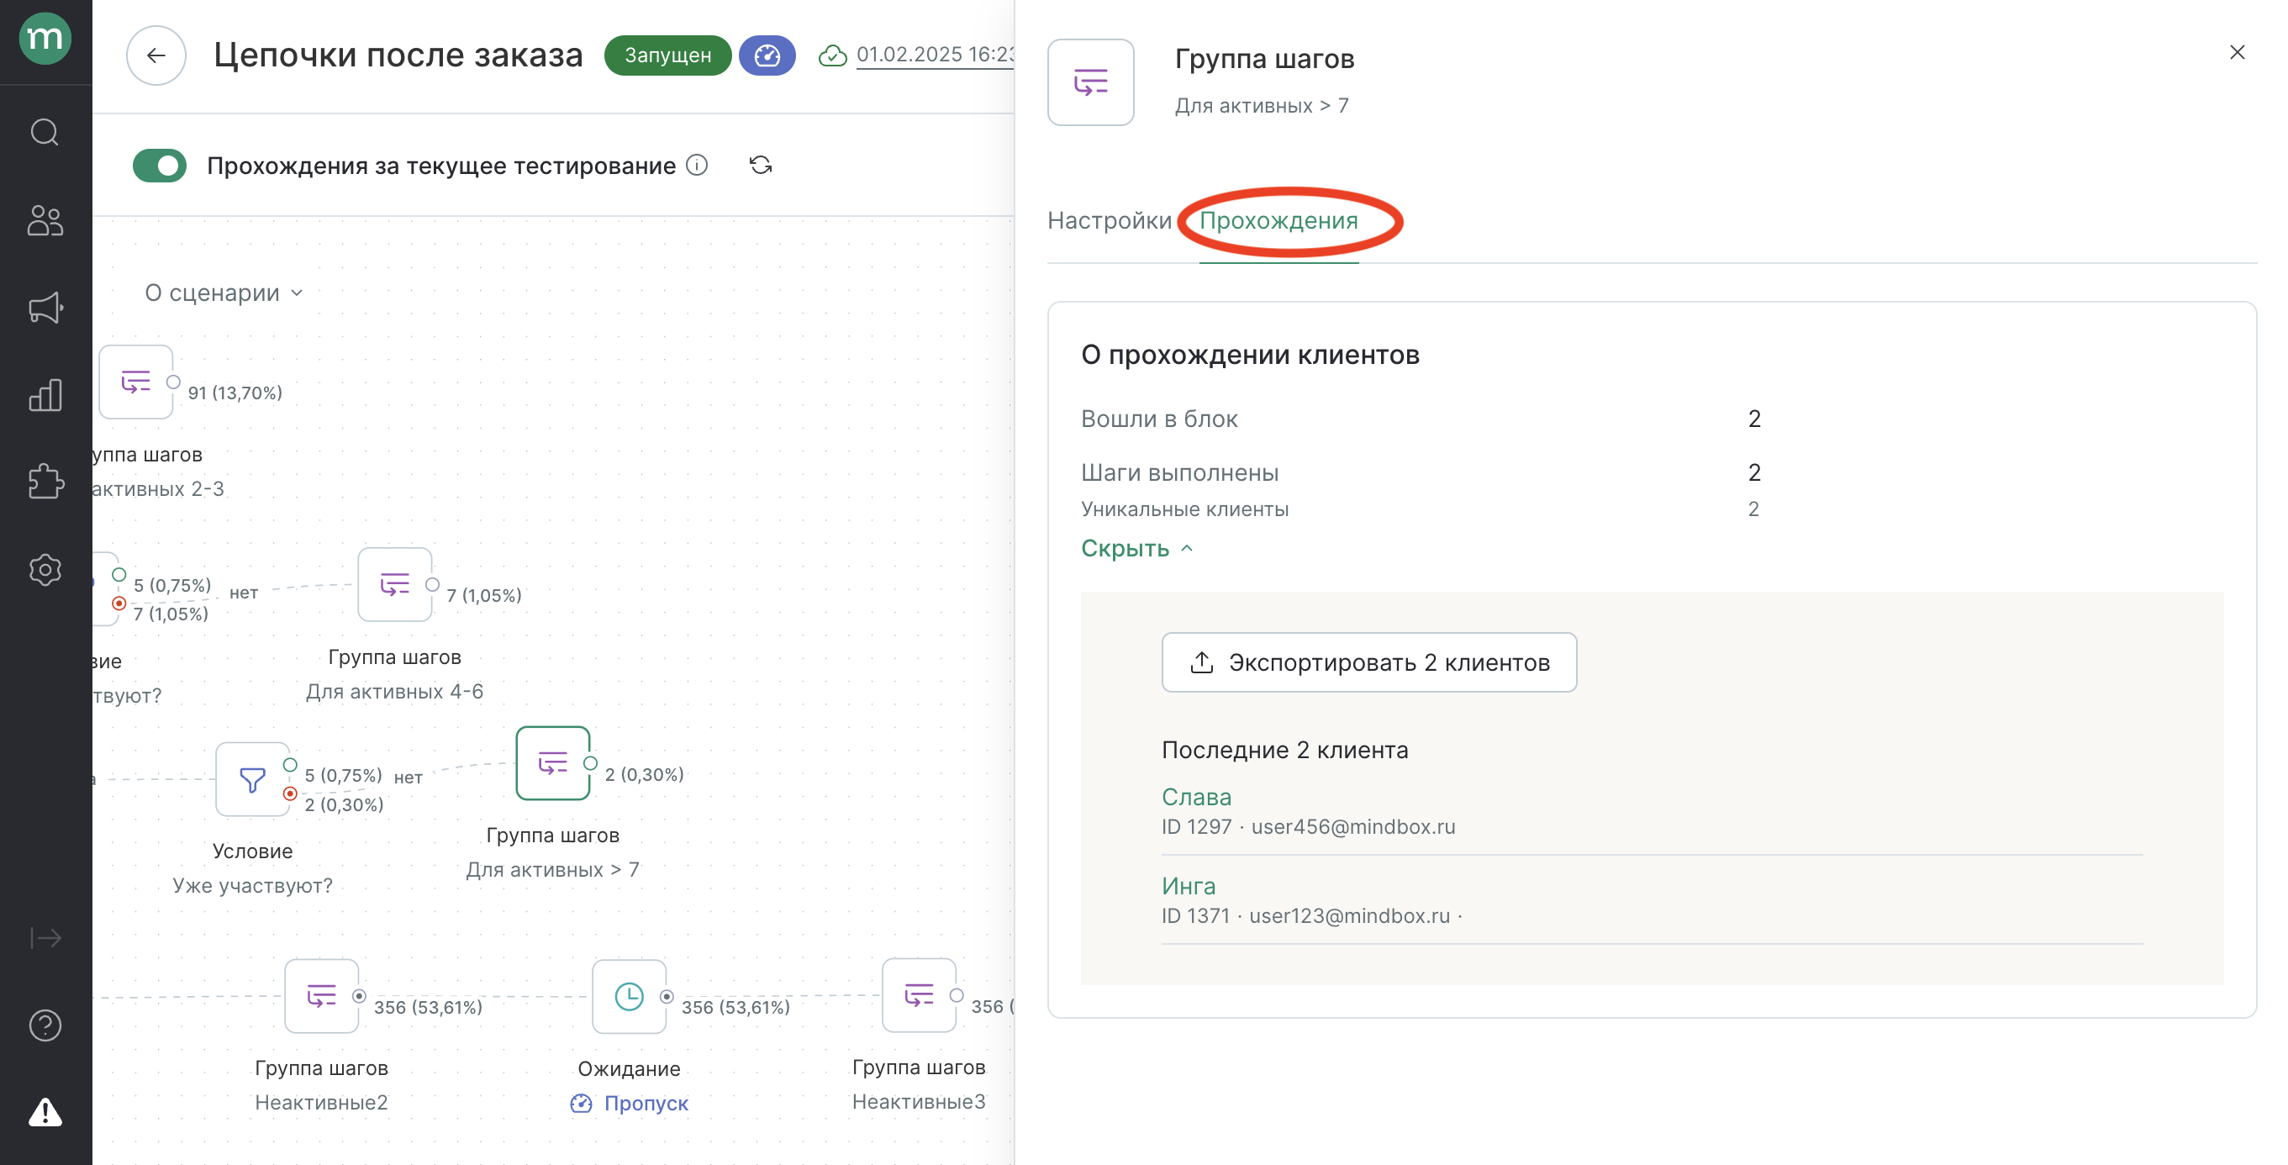The width and height of the screenshot is (2288, 1165).
Task: Open client 'Слава' profile
Action: [1196, 798]
